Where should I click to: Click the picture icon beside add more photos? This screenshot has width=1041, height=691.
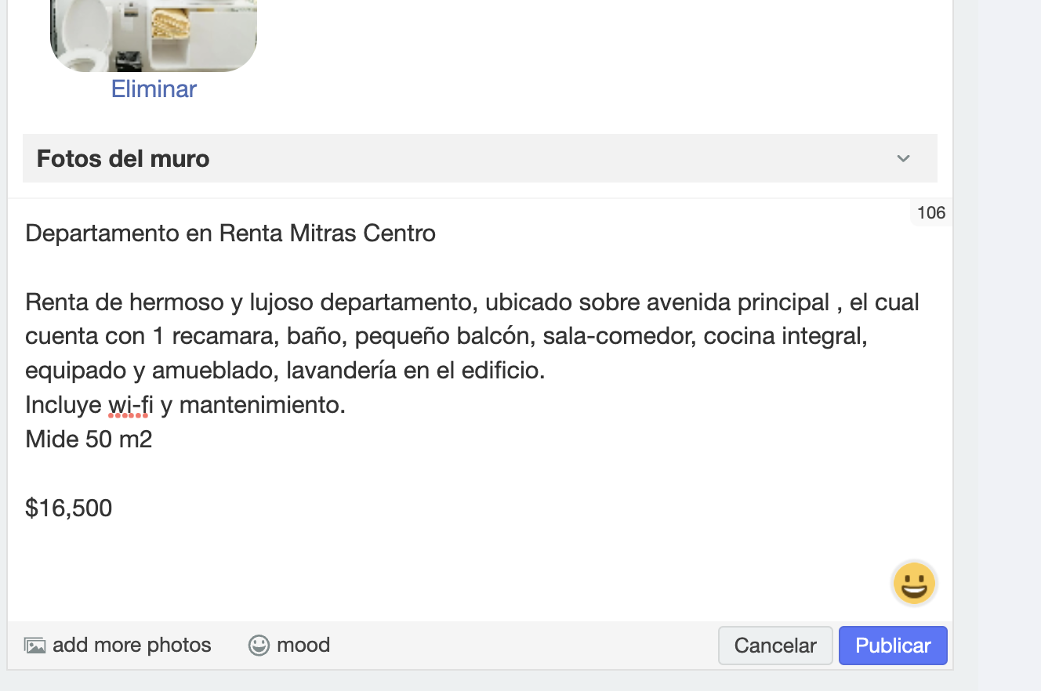pyautogui.click(x=34, y=646)
